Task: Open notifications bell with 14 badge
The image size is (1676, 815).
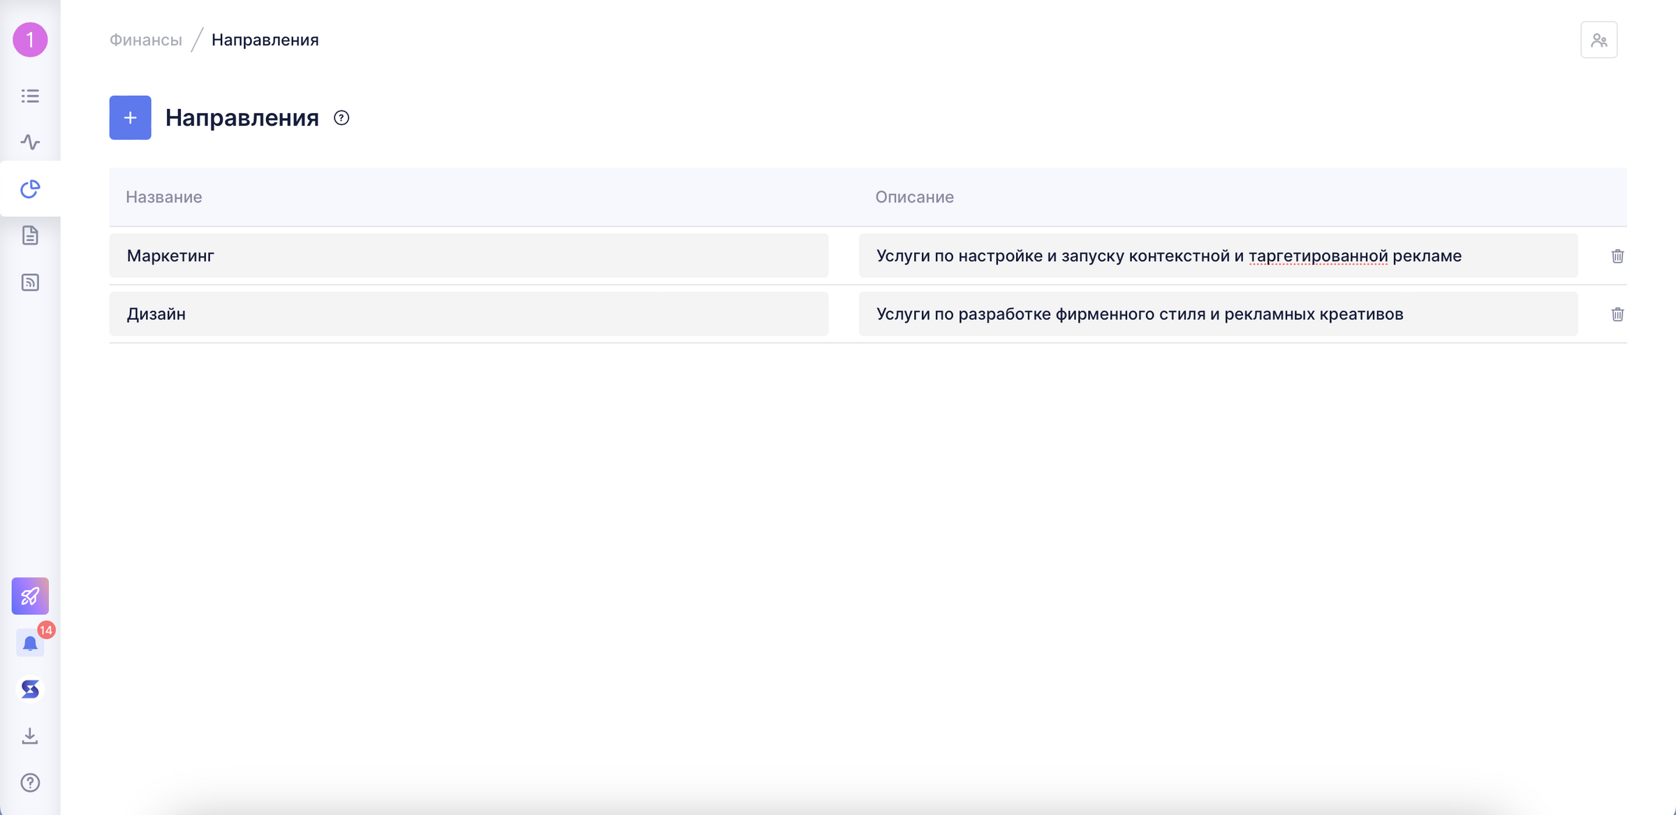Action: (30, 643)
